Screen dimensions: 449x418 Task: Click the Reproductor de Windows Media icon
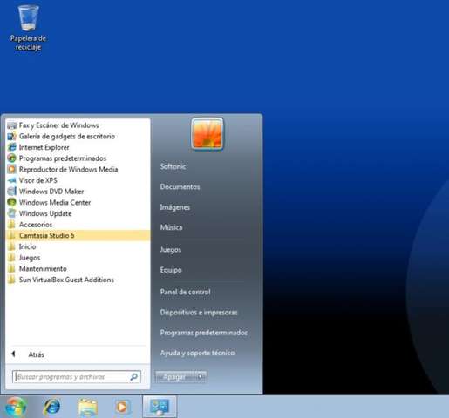pos(12,170)
